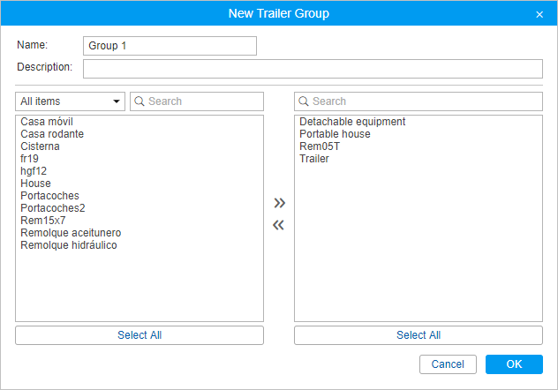Focus the Description text field
This screenshot has width=558, height=390.
point(313,69)
